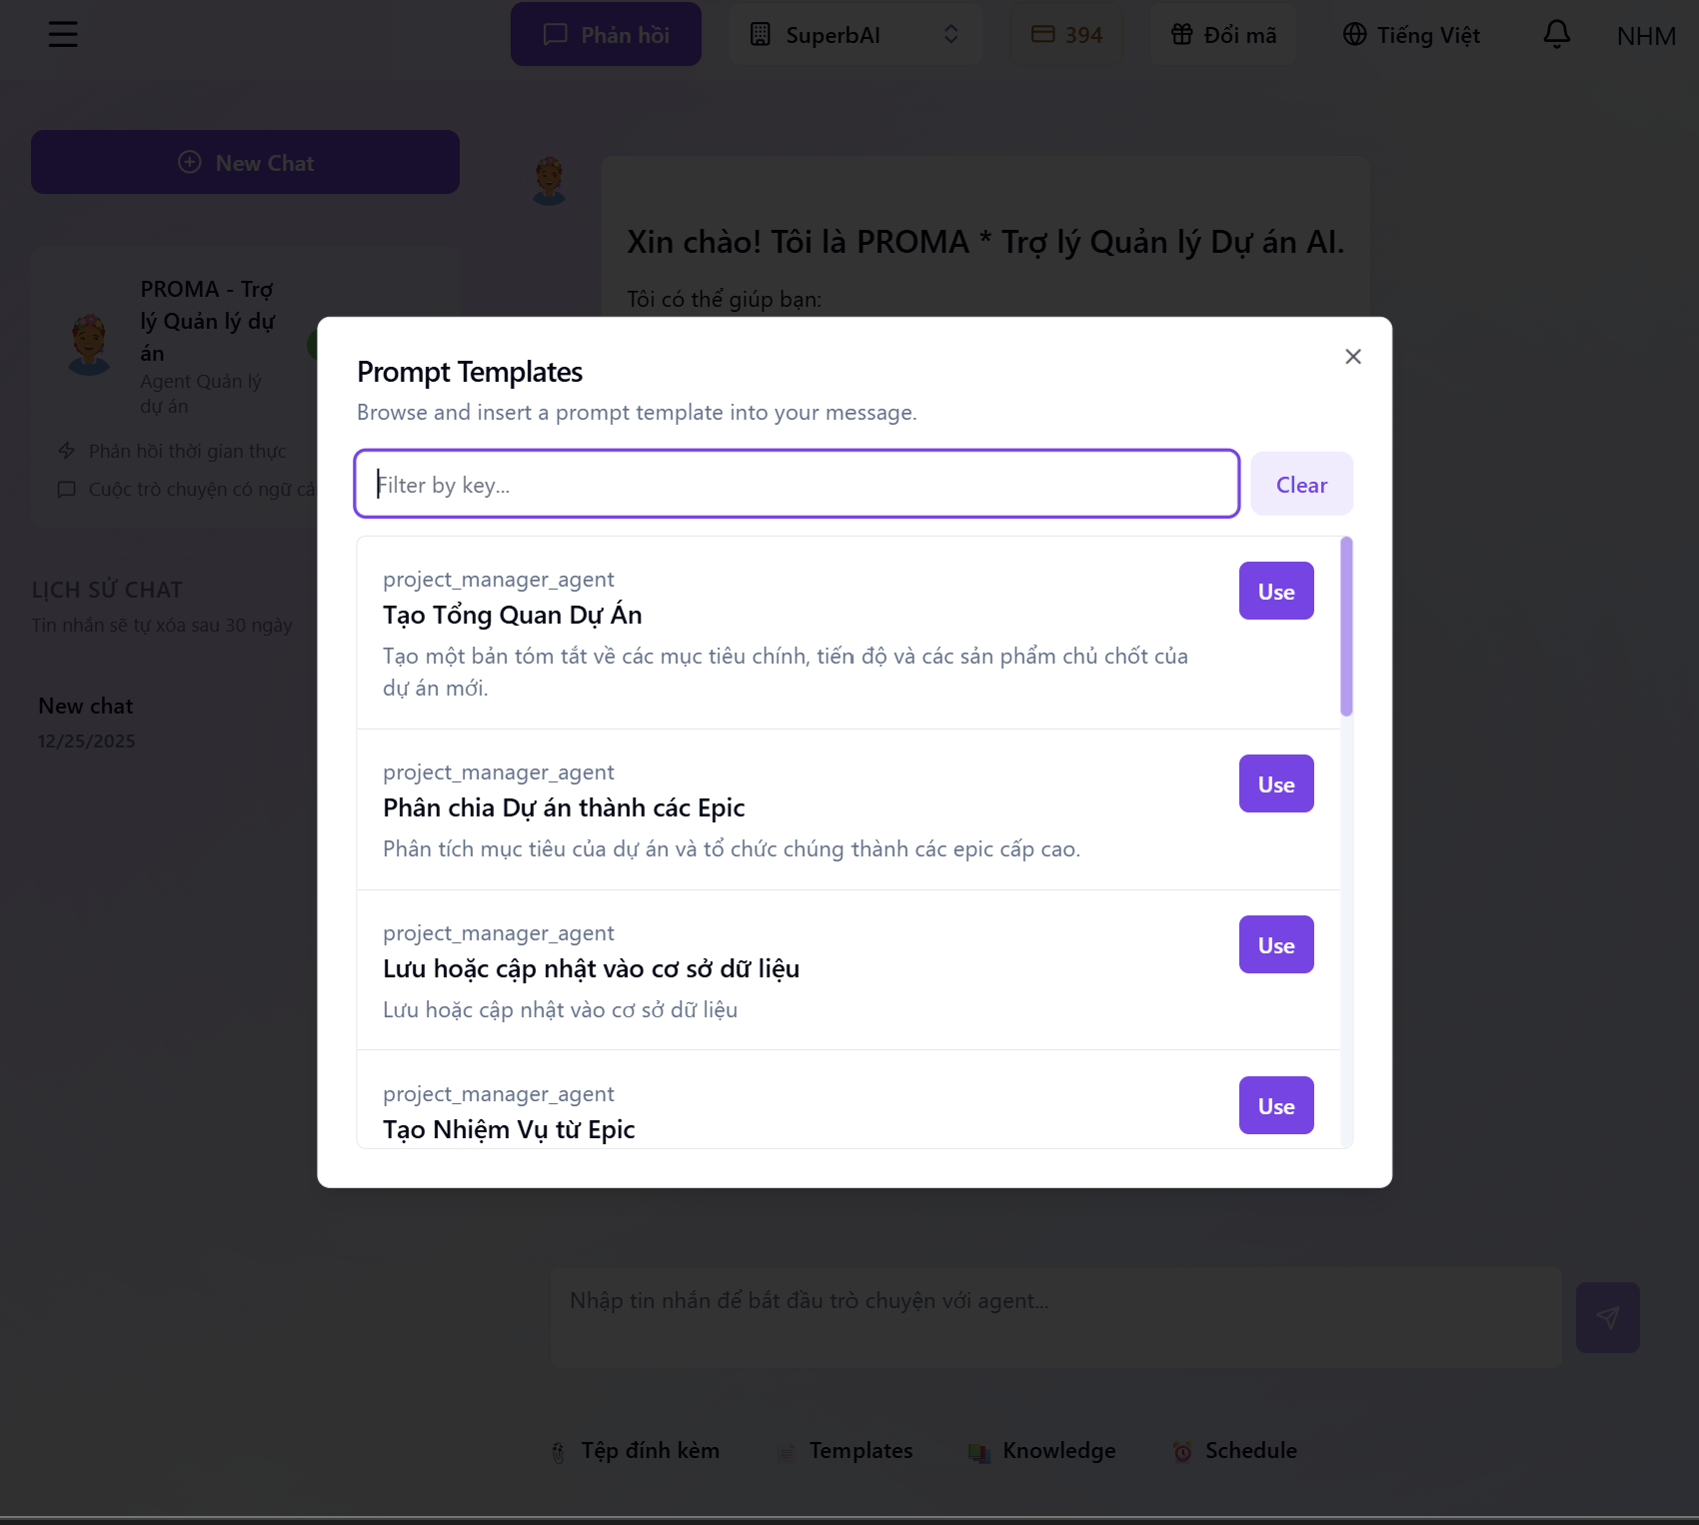
Task: Open the hamburger sidebar menu
Action: click(63, 35)
